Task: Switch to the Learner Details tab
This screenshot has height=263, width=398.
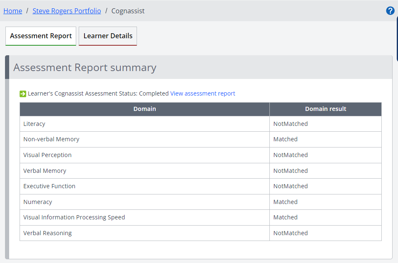Action: pos(107,36)
